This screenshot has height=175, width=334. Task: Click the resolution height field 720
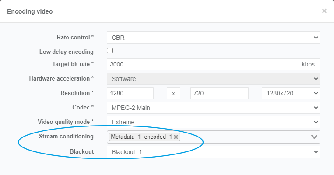pyautogui.click(x=219, y=93)
